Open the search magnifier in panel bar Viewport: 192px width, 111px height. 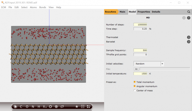click(x=188, y=12)
